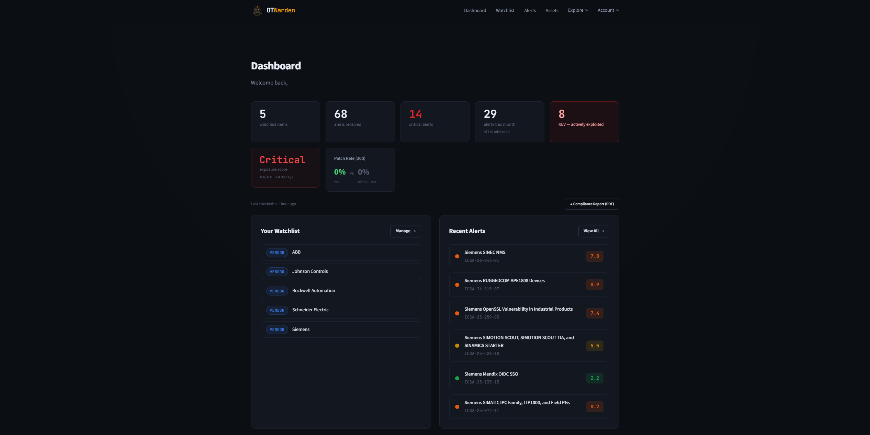
Task: Click the VENDOR badge next to ABB
Action: pyautogui.click(x=277, y=253)
